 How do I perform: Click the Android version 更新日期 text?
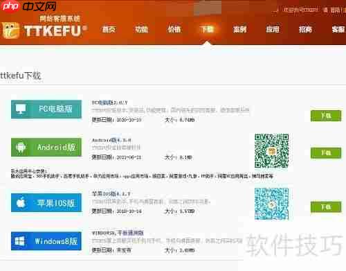point(116,157)
